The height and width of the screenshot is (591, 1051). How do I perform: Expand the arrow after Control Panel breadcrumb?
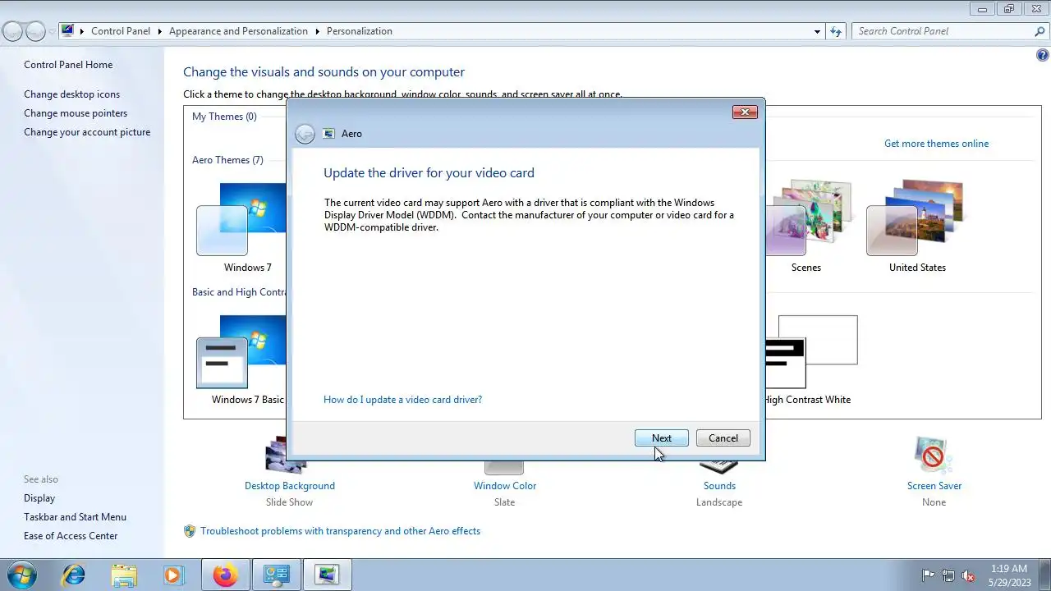click(159, 31)
